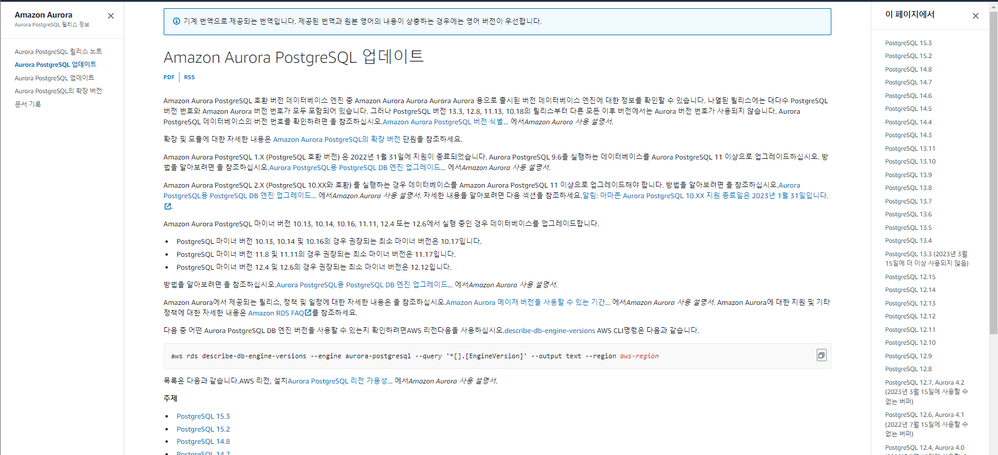The image size is (998, 455).
Task: Jump to PostgreSQL 12.8 in right panel
Action: pyautogui.click(x=908, y=369)
